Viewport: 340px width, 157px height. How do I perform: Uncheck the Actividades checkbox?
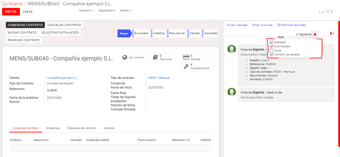tap(271, 46)
